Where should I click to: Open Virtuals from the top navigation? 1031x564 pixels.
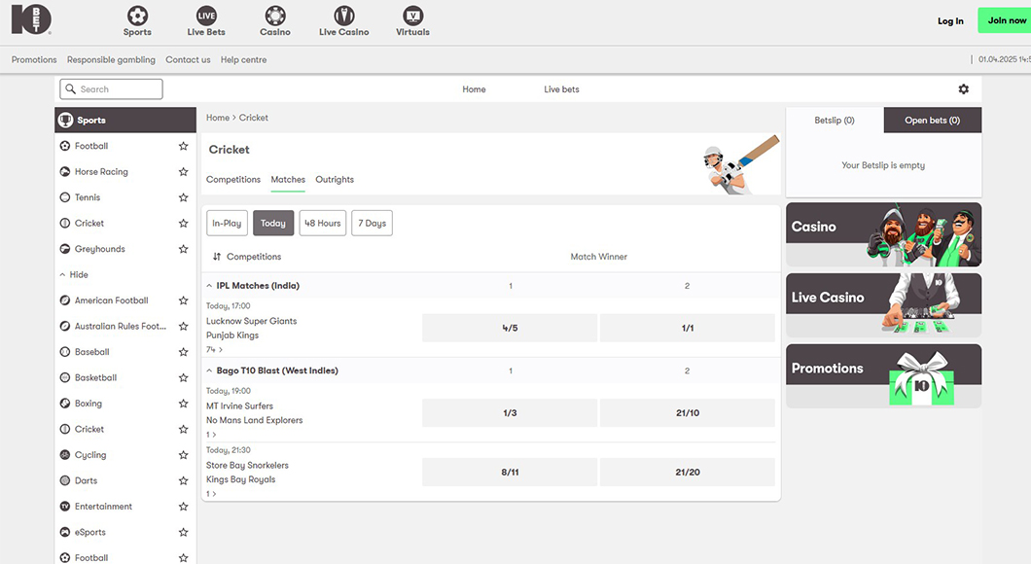coord(412,21)
